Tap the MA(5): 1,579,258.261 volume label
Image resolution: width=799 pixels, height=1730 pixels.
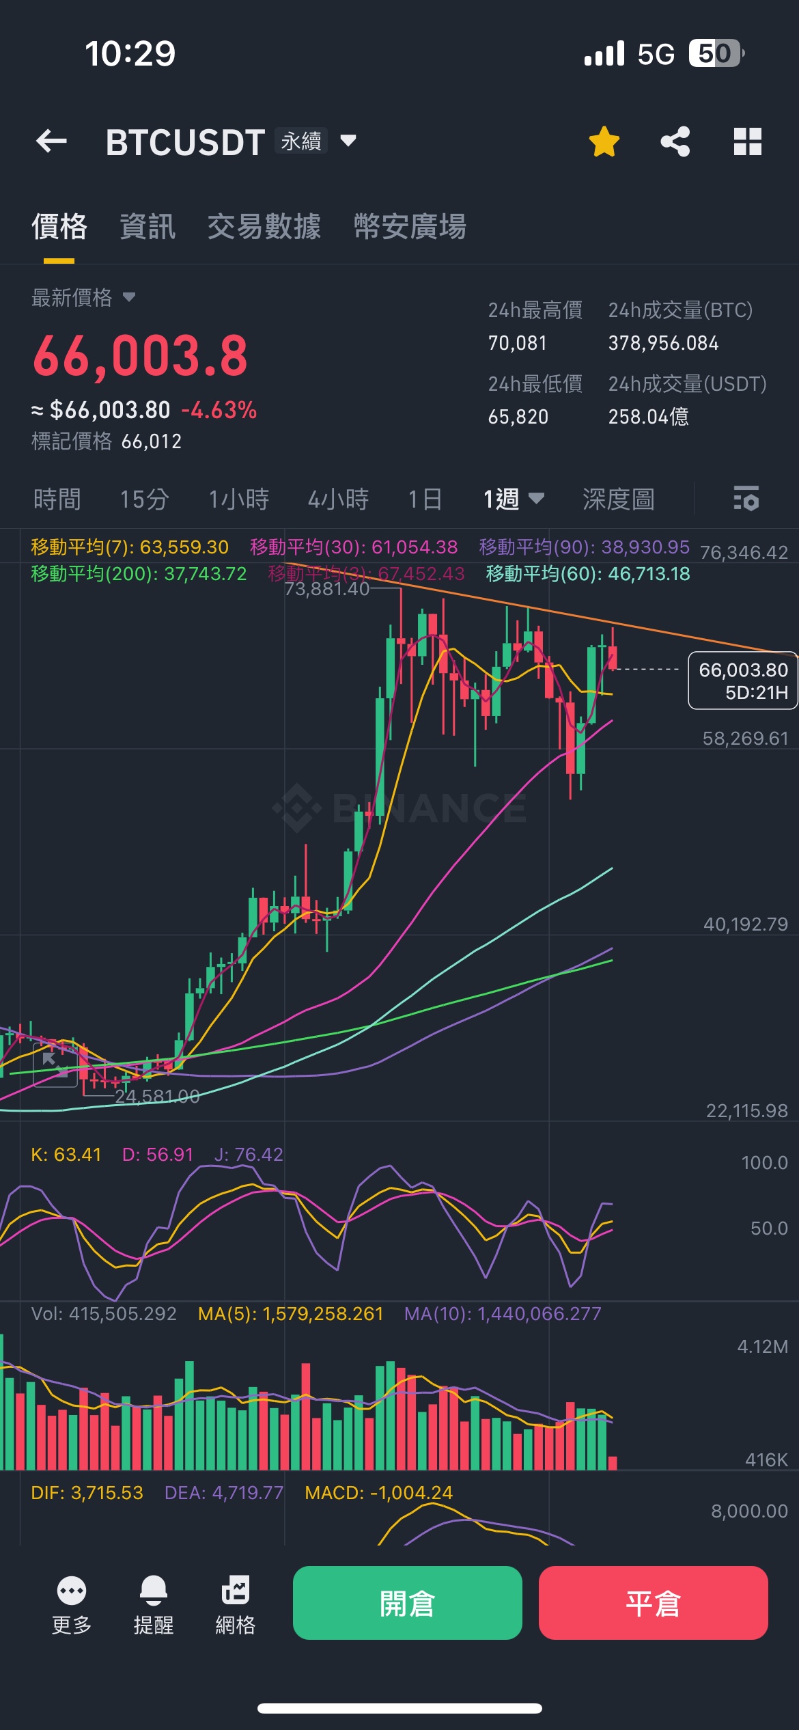coord(291,1314)
